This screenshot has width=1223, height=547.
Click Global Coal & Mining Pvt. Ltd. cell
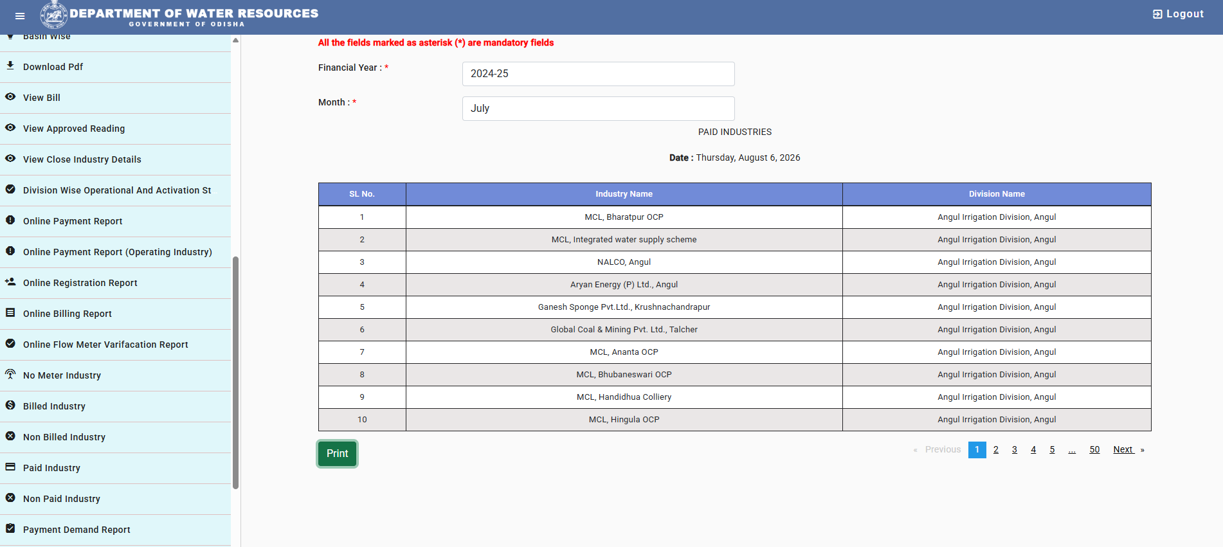[x=624, y=330]
